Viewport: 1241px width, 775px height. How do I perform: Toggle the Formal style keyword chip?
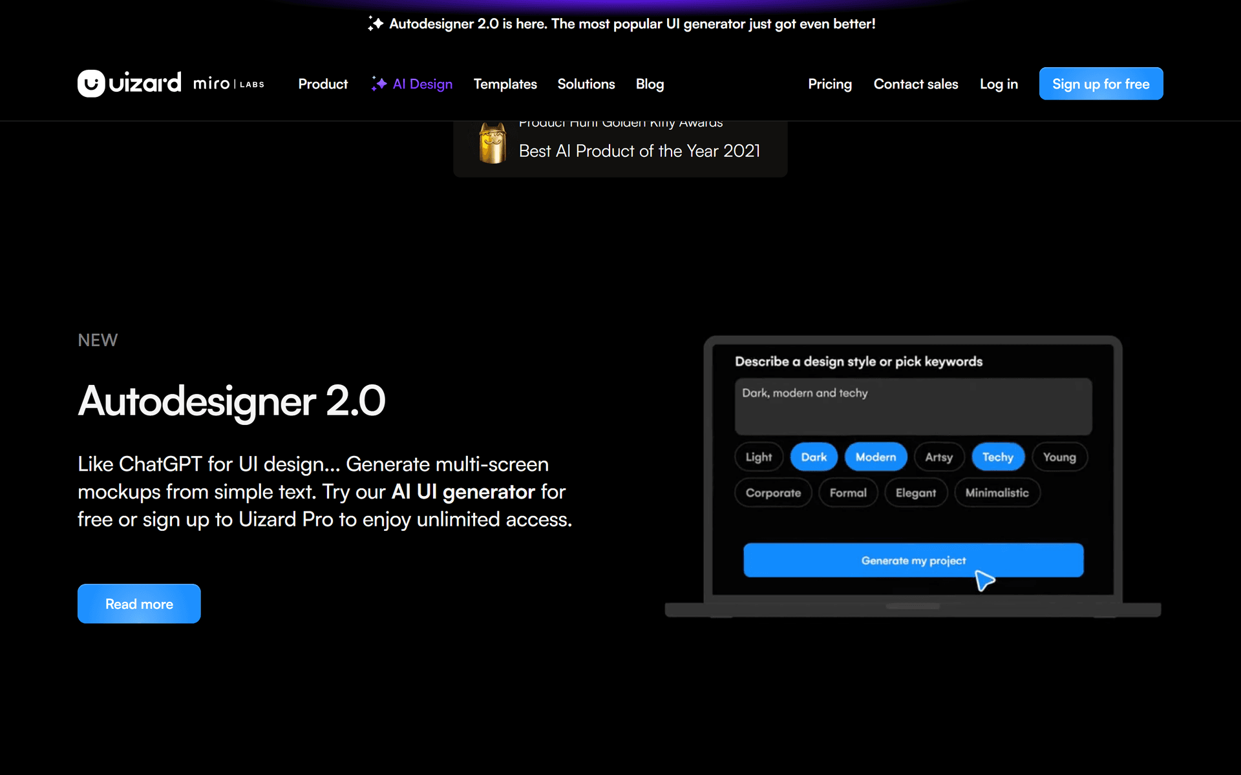coord(848,493)
